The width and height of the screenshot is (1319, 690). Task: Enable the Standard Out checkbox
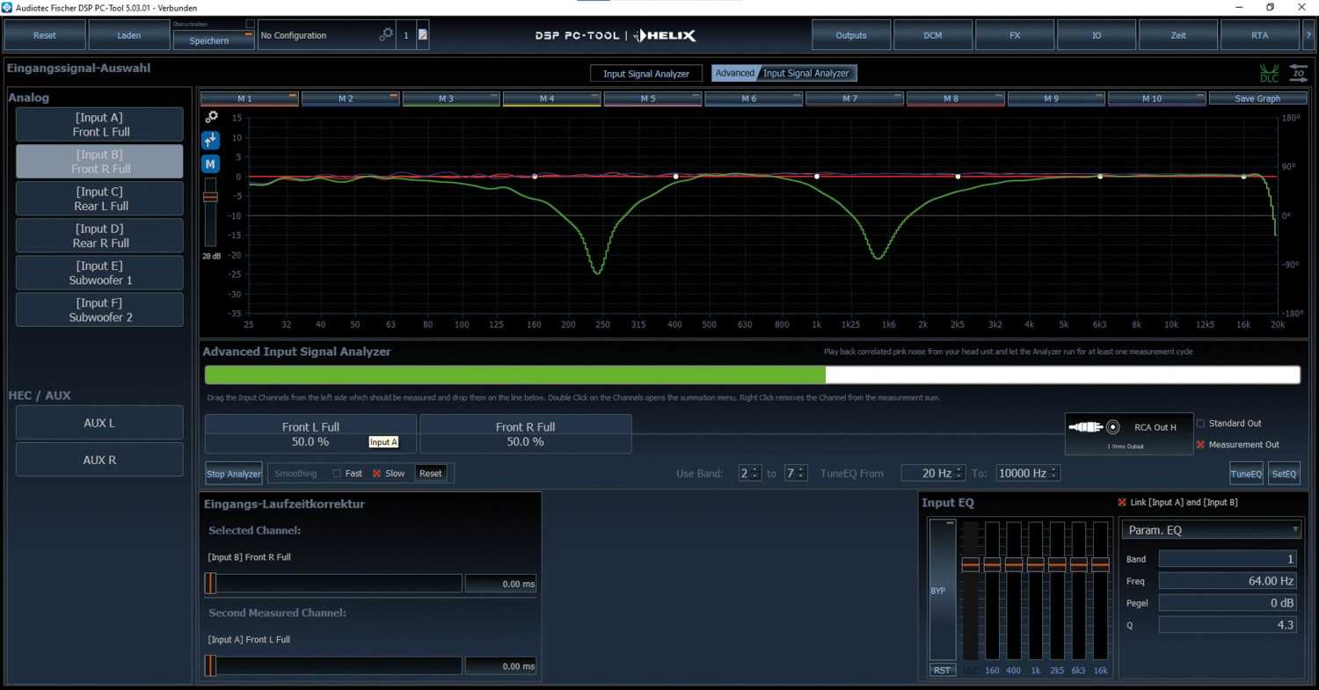(1201, 423)
